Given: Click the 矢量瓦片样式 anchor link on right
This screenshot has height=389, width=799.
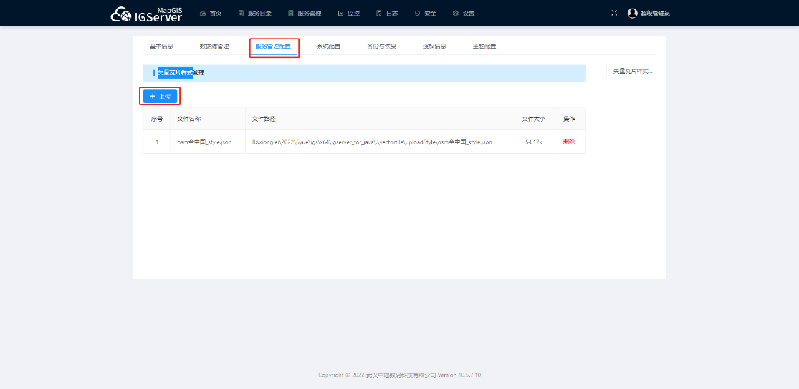Looking at the screenshot, I should 633,72.
